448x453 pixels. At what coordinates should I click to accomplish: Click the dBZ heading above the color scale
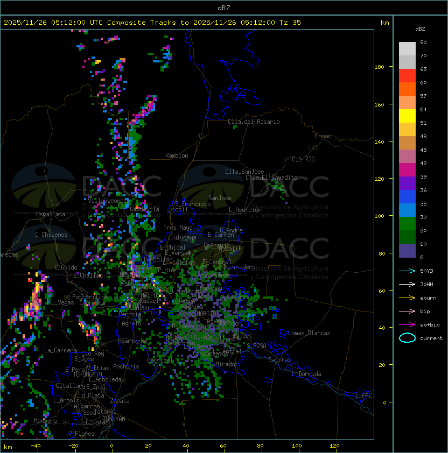click(x=420, y=29)
